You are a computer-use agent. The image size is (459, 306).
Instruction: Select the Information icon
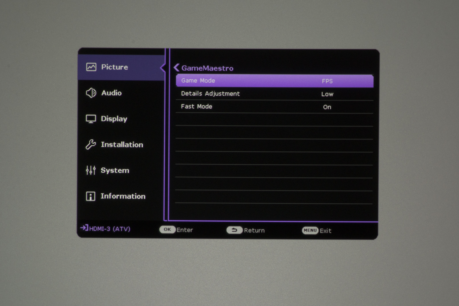91,196
